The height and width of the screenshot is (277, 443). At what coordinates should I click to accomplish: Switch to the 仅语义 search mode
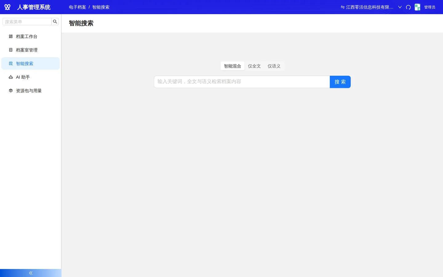pos(274,66)
